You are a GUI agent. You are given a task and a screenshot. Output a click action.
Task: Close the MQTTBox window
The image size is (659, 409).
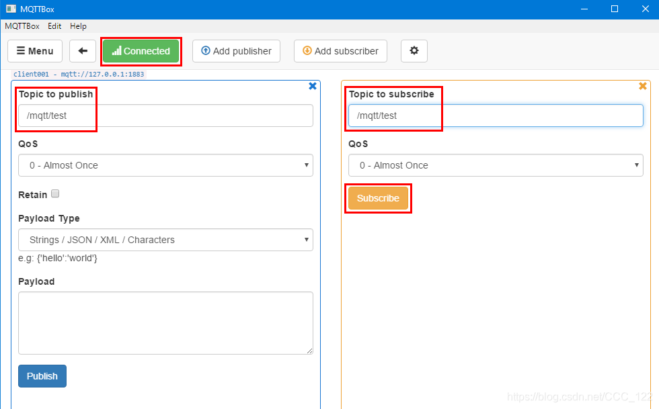[x=645, y=9]
